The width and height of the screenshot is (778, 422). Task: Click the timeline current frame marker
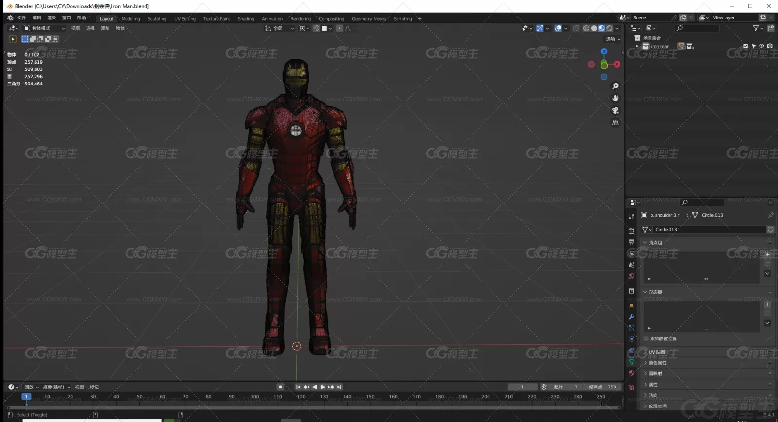click(x=26, y=397)
